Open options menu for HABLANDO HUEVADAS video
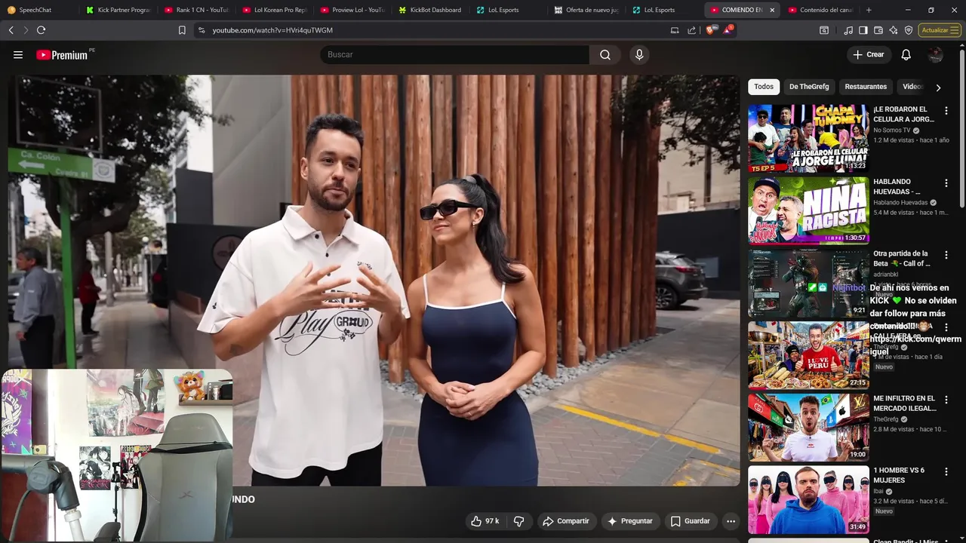 [x=946, y=183]
